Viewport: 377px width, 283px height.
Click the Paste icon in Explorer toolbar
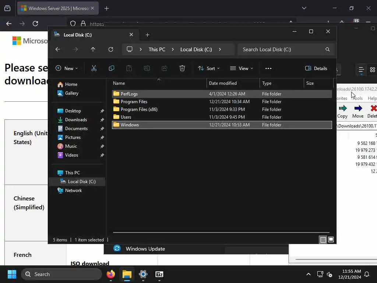pyautogui.click(x=129, y=68)
